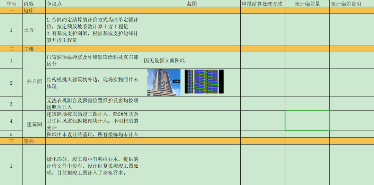
Task: Click the merged 外立面 cell
Action: (34, 82)
